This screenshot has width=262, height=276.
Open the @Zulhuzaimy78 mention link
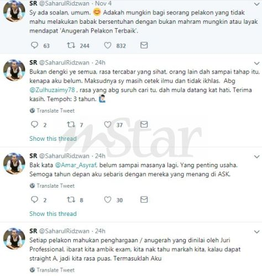(x=53, y=90)
